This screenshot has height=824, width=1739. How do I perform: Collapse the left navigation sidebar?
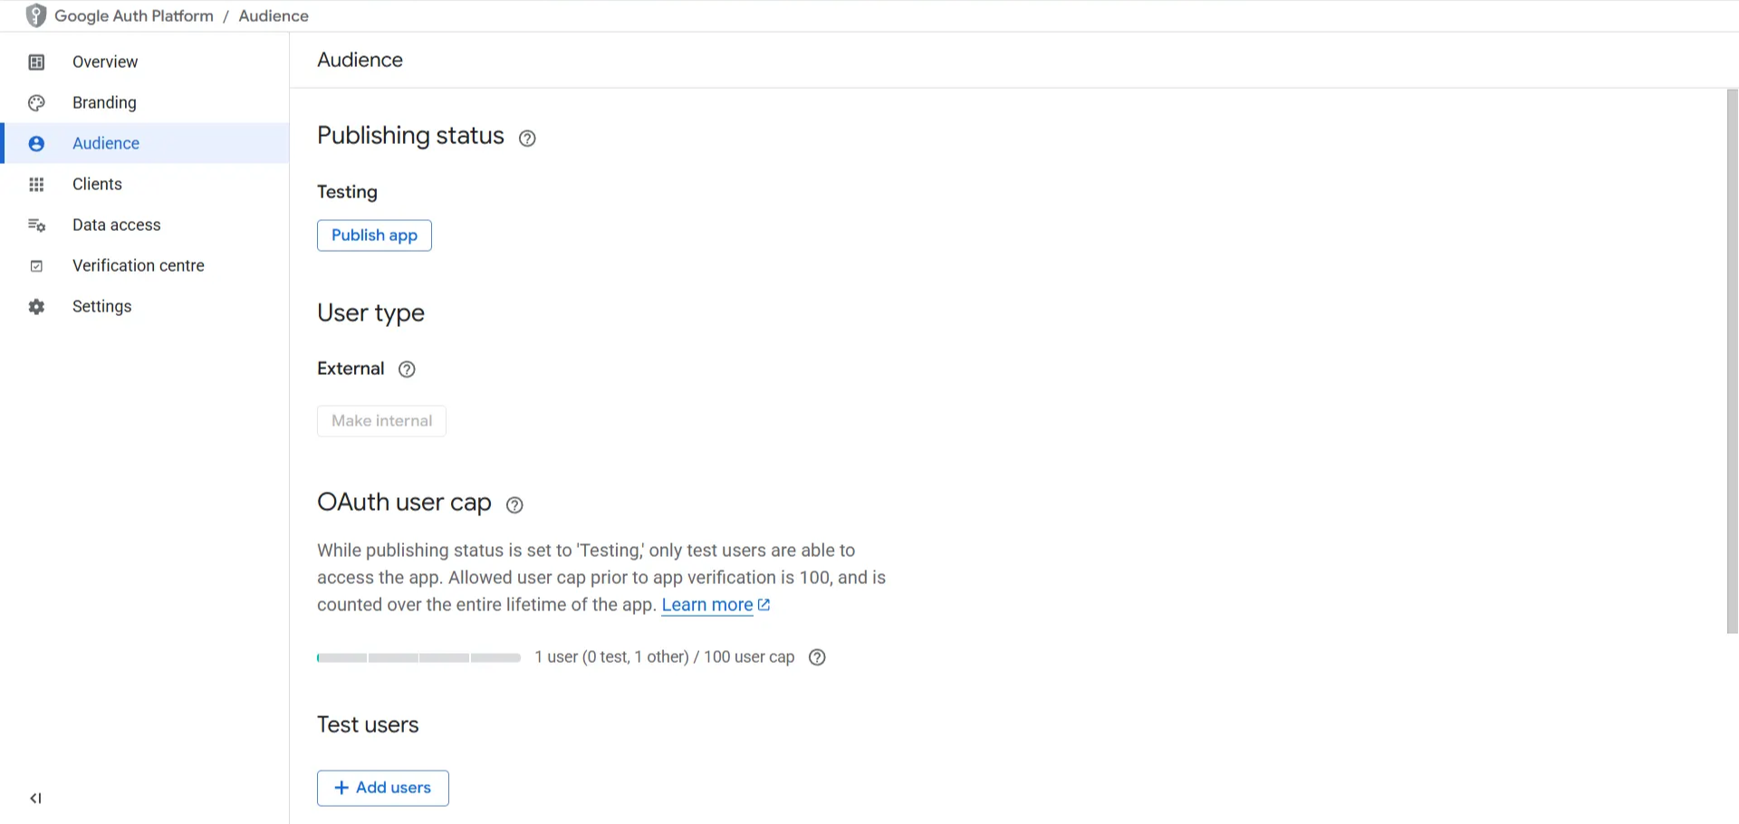35,798
